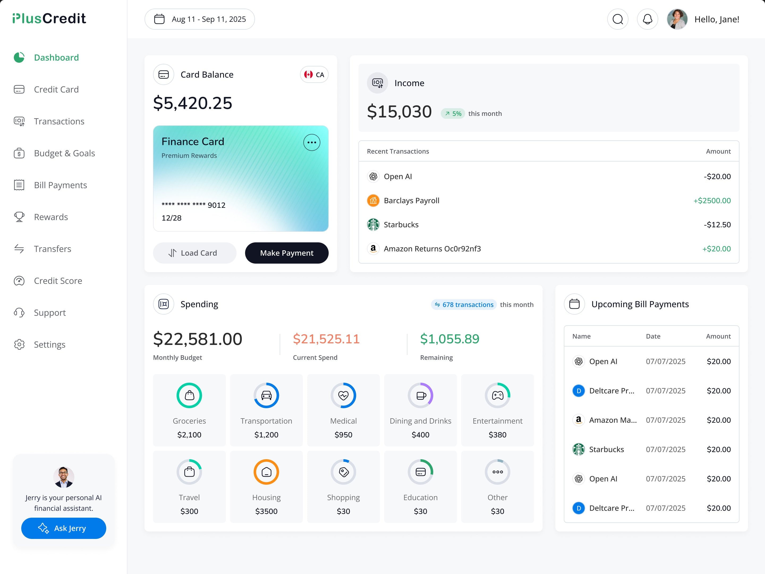
Task: Open the Finance Card three-dots menu
Action: 312,142
